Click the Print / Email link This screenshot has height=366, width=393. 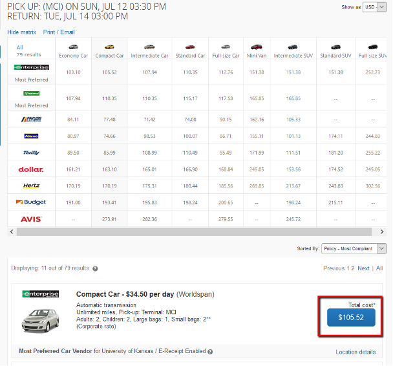point(59,32)
